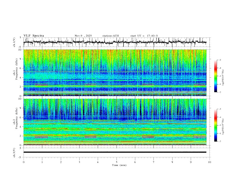Click the ch.1 waveform trace plot

pyautogui.click(x=115, y=42)
